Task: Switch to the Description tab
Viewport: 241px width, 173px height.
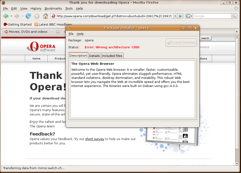Action: [78, 55]
